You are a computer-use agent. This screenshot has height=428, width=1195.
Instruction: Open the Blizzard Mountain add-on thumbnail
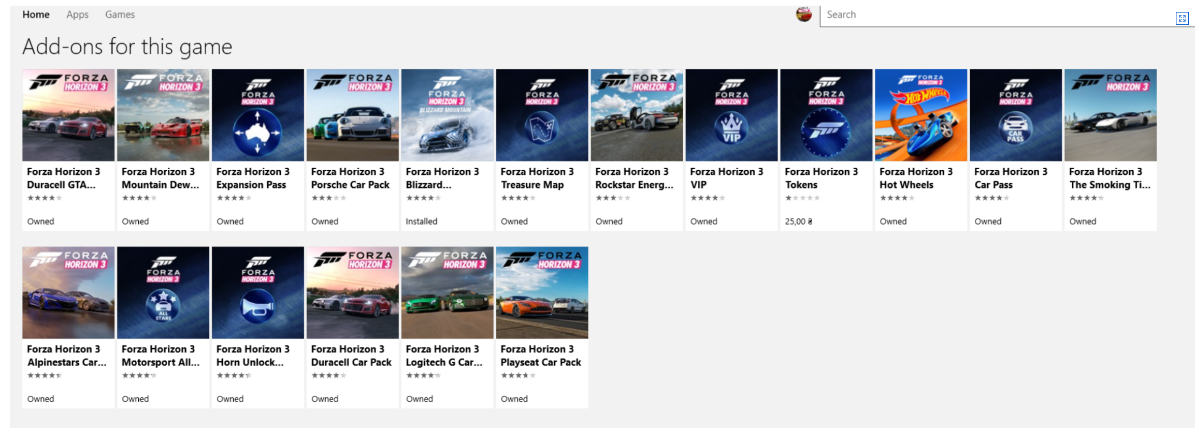pyautogui.click(x=447, y=115)
